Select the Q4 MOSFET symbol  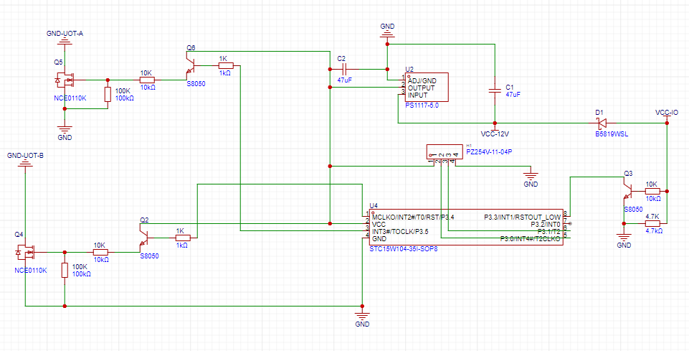click(27, 252)
